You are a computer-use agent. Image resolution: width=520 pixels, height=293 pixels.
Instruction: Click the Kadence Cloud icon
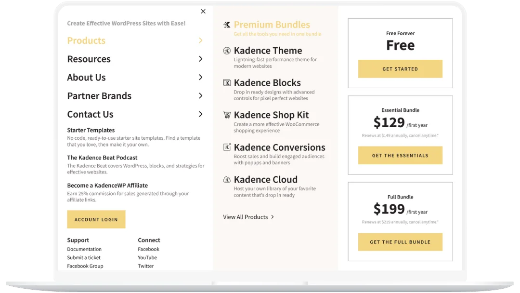227,180
